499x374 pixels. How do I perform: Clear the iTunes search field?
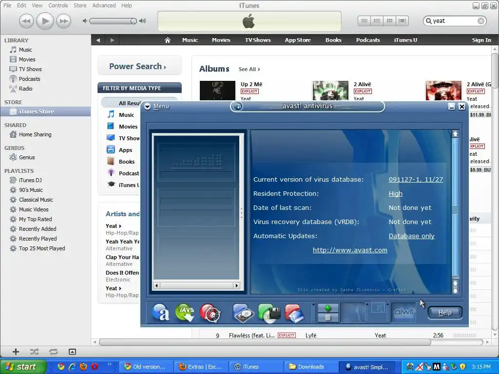[x=481, y=21]
